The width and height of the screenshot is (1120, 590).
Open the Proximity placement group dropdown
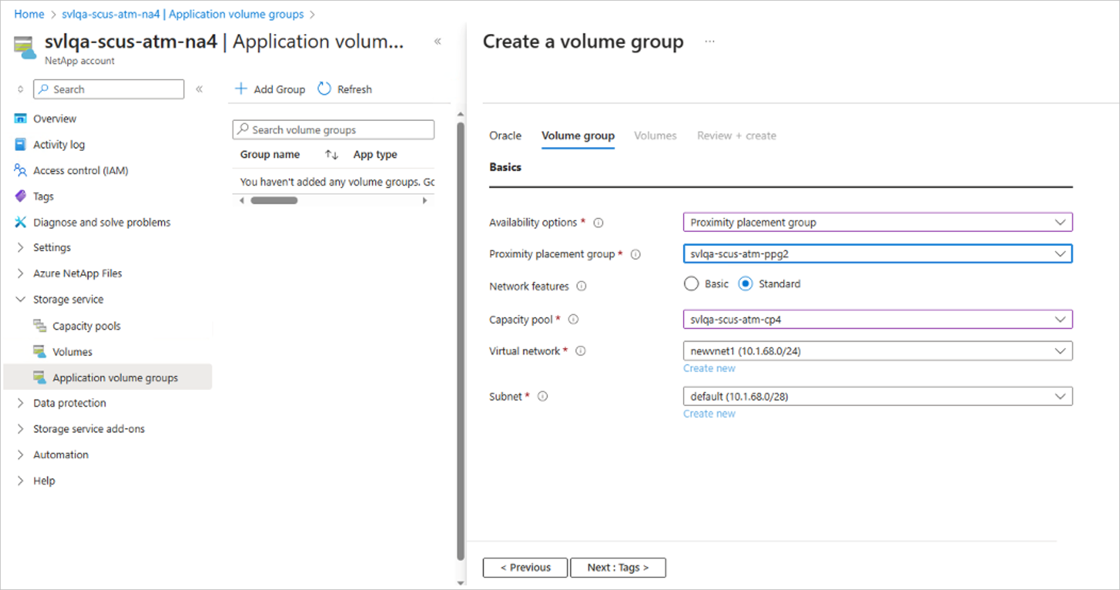coord(878,254)
